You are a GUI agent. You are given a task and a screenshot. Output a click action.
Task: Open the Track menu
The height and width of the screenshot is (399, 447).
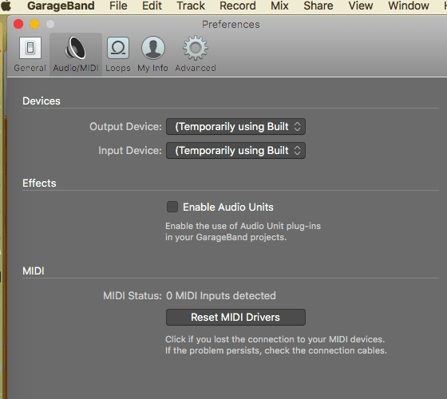tap(191, 6)
